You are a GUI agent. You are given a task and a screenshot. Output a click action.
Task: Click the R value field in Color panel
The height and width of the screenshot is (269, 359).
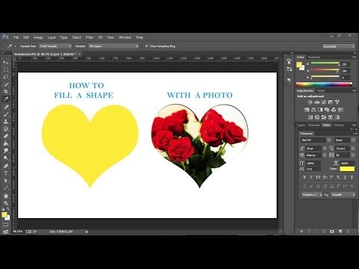[x=345, y=64]
